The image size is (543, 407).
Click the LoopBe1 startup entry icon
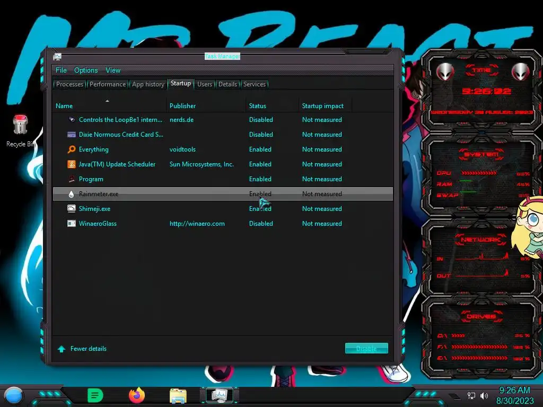point(72,120)
